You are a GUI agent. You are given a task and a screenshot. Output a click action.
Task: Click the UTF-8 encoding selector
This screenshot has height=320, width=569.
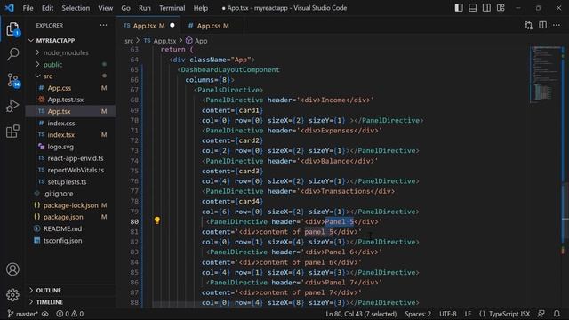[x=448, y=314]
